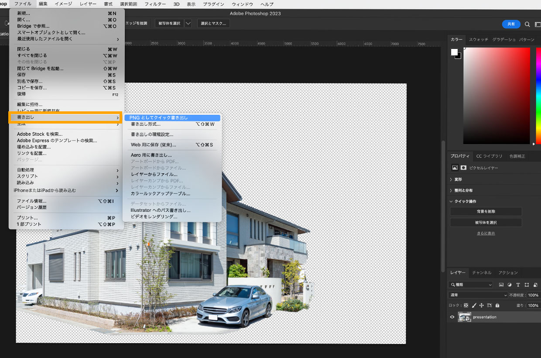
Task: Choose 埋め込みを配置... in File menu
Action: pos(67,147)
